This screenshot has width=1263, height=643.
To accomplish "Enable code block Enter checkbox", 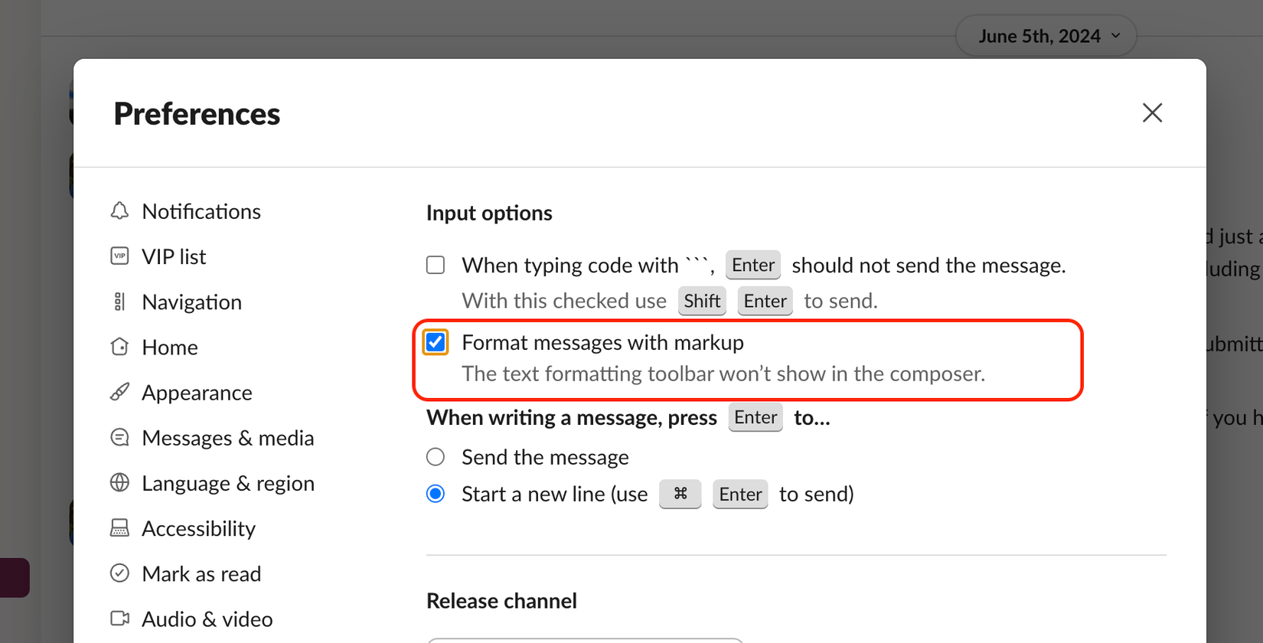I will point(436,265).
